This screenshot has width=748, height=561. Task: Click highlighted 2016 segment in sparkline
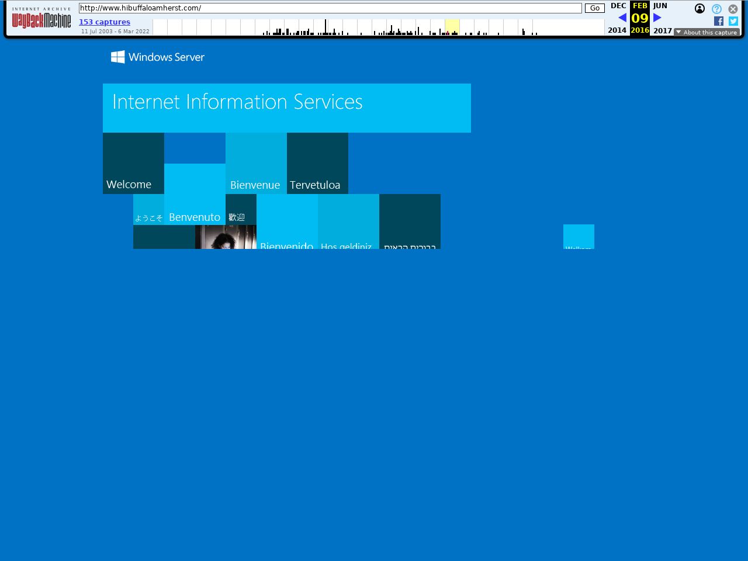(x=452, y=27)
